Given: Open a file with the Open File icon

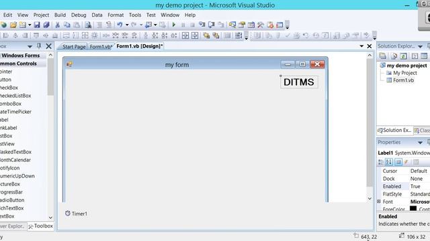Looking at the screenshot, I should tap(13, 25).
